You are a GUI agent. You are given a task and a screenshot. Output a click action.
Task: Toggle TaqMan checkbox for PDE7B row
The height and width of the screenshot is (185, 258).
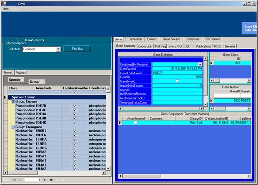point(74,106)
